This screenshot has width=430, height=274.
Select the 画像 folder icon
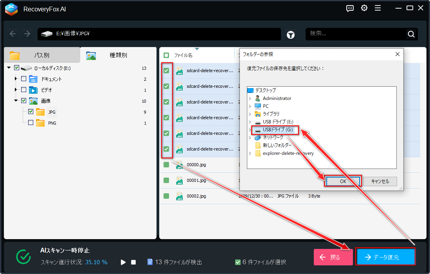(x=33, y=101)
